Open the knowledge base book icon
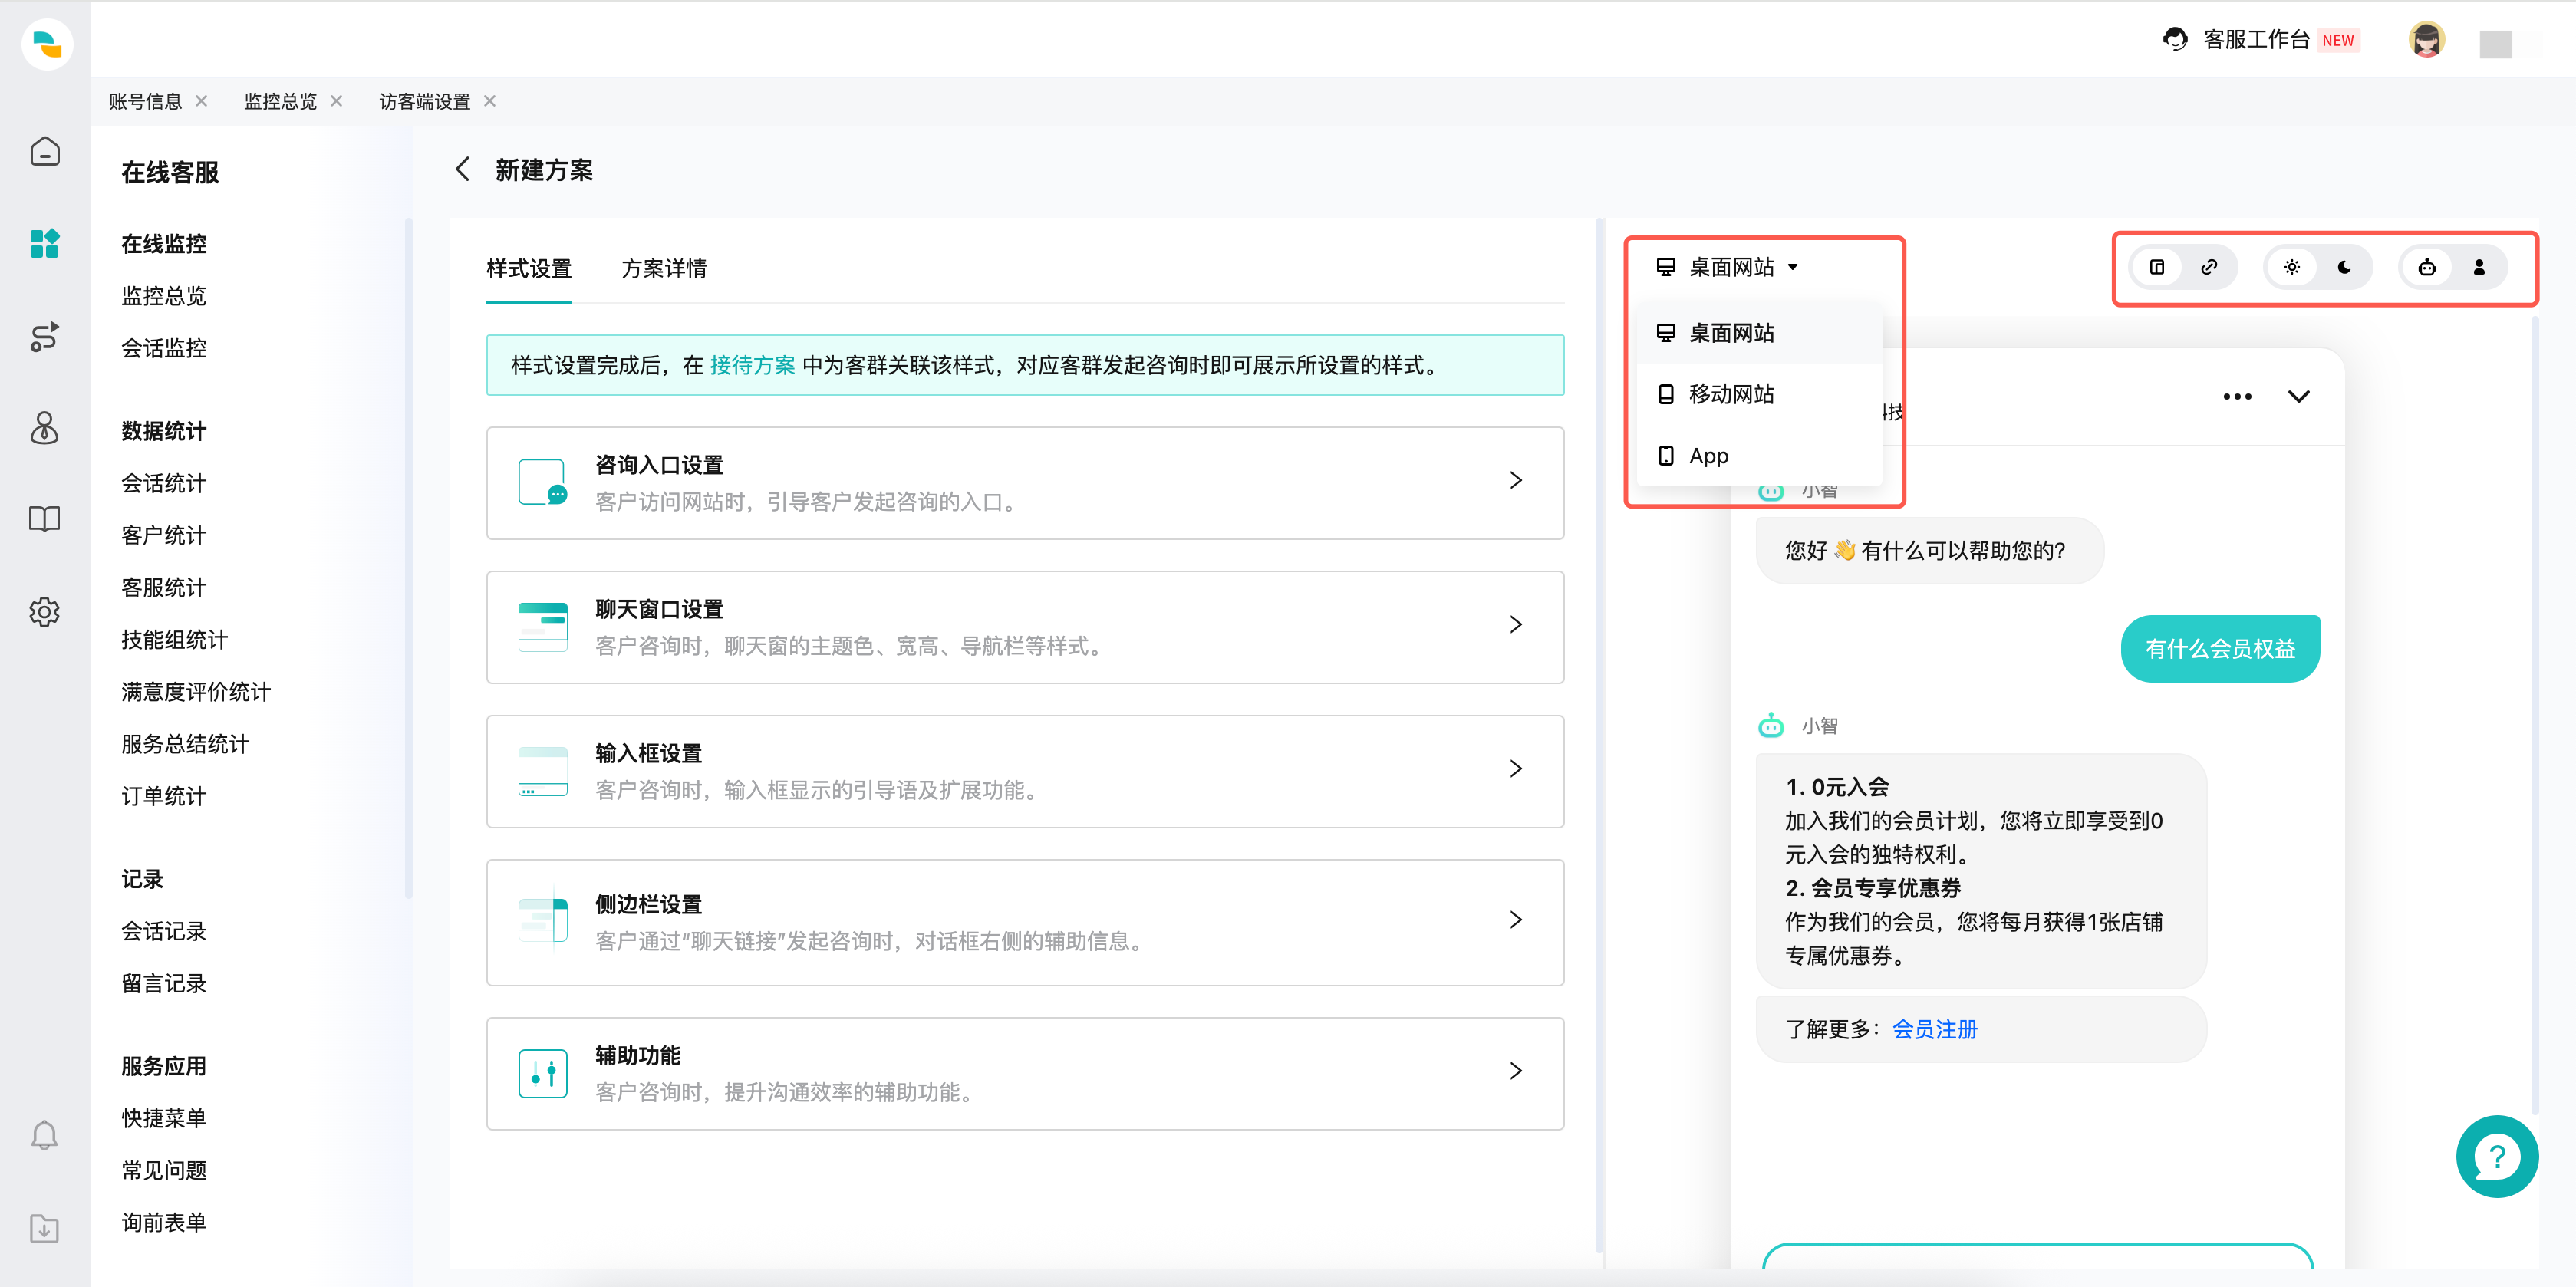Screen dimensions: 2576x1287 (45, 519)
